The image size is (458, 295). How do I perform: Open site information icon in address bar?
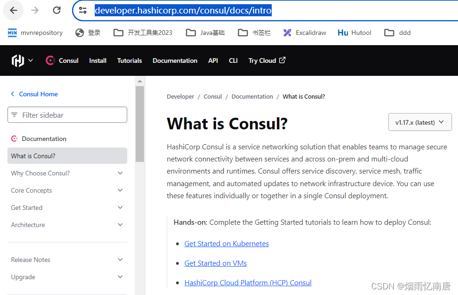click(x=83, y=11)
